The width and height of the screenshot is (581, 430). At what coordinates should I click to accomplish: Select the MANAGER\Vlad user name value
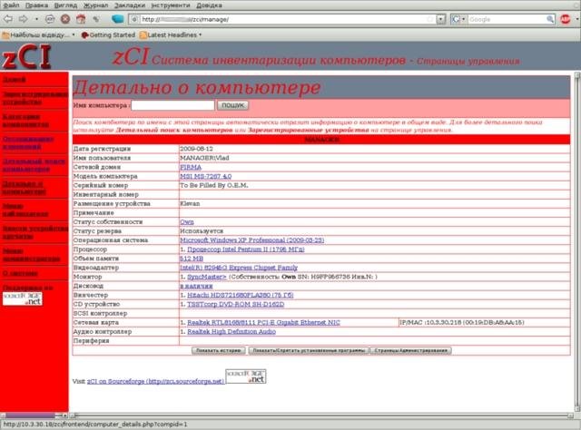[204, 158]
